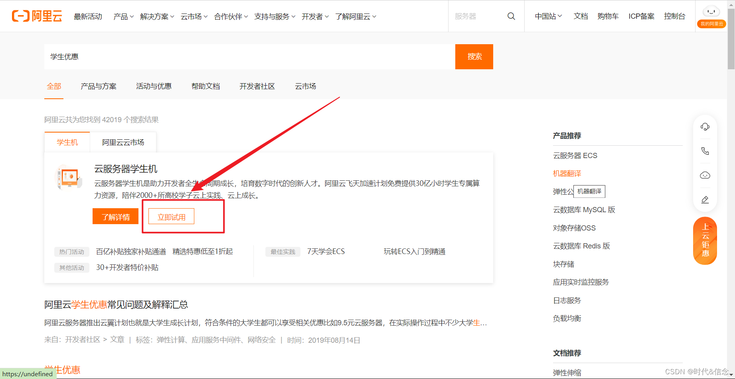Expand the 开发者 dropdown menu
The image size is (735, 379).
[x=315, y=16]
